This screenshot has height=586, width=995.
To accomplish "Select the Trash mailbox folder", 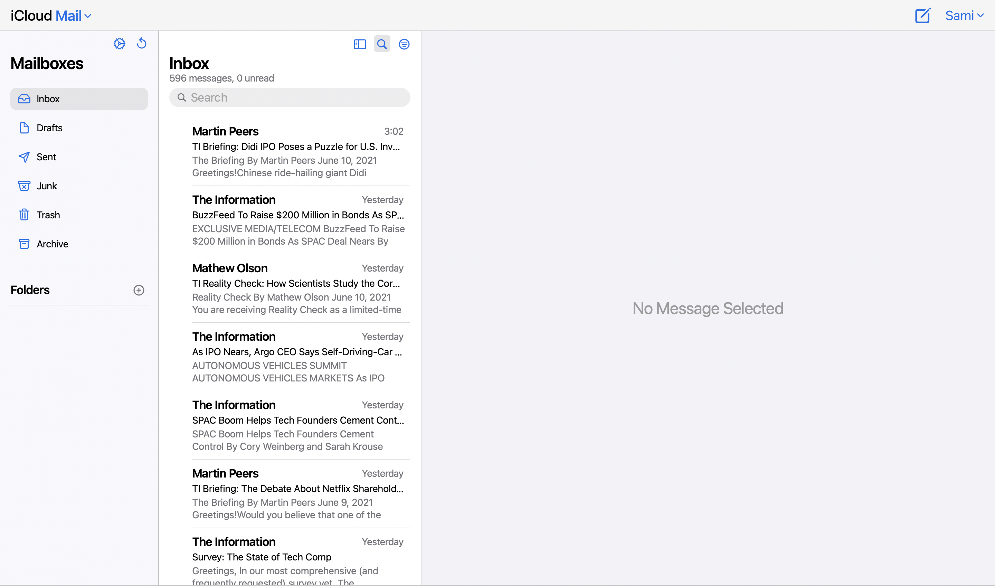I will [48, 215].
